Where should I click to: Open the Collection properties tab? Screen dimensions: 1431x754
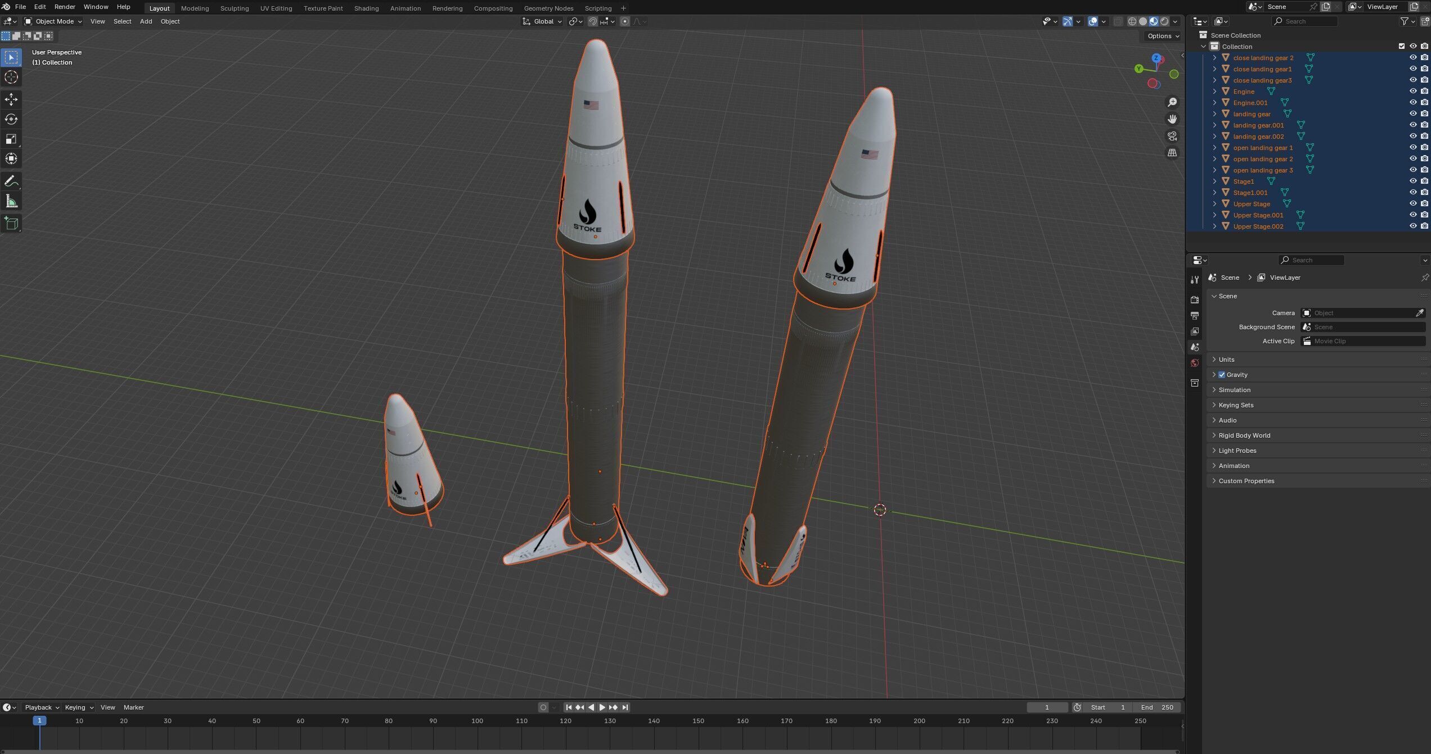1195,383
